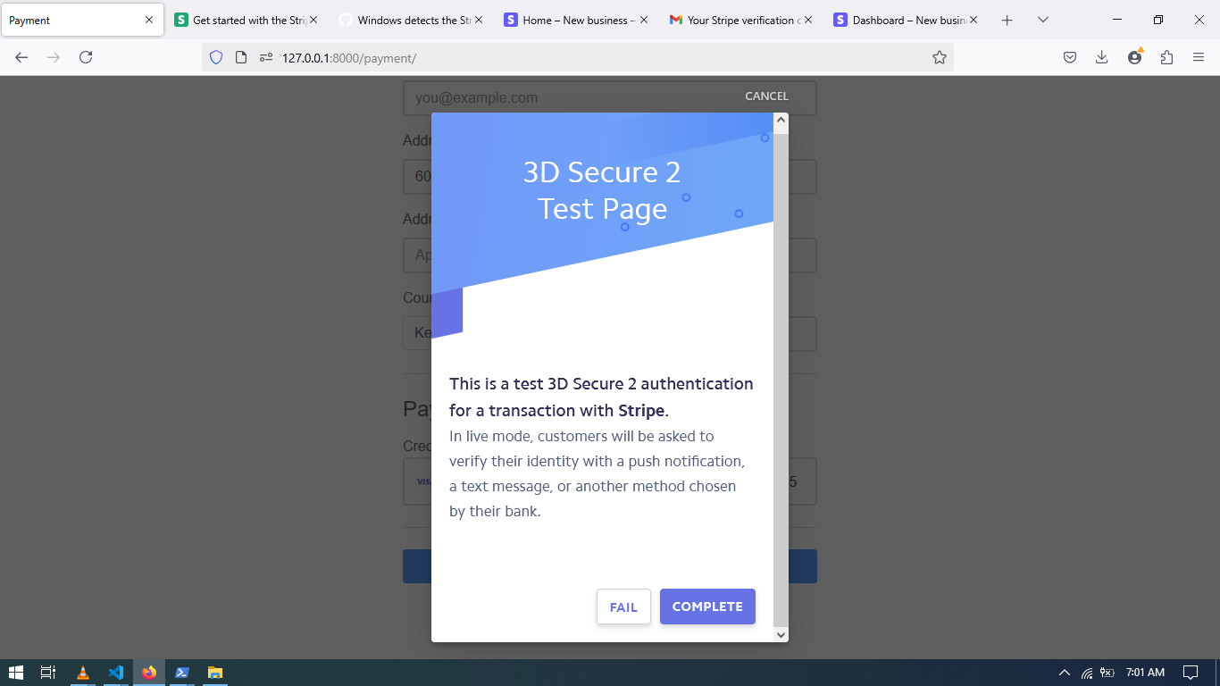The image size is (1220, 686).
Task: Open Firefox account profile icon
Action: pos(1134,57)
